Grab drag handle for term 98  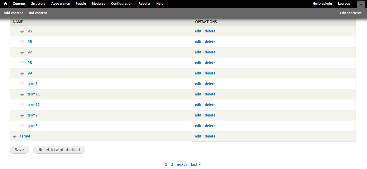22,63
